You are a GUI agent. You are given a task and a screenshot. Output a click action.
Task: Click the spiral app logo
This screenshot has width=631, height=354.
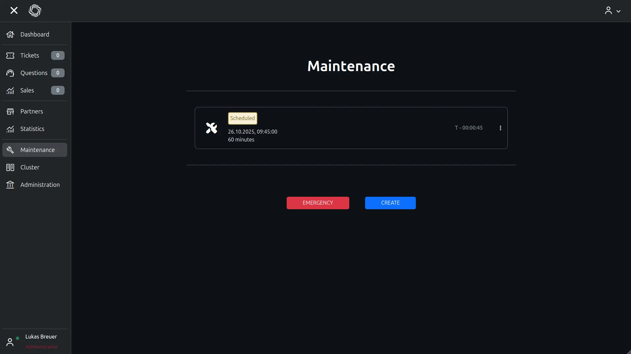pos(35,11)
